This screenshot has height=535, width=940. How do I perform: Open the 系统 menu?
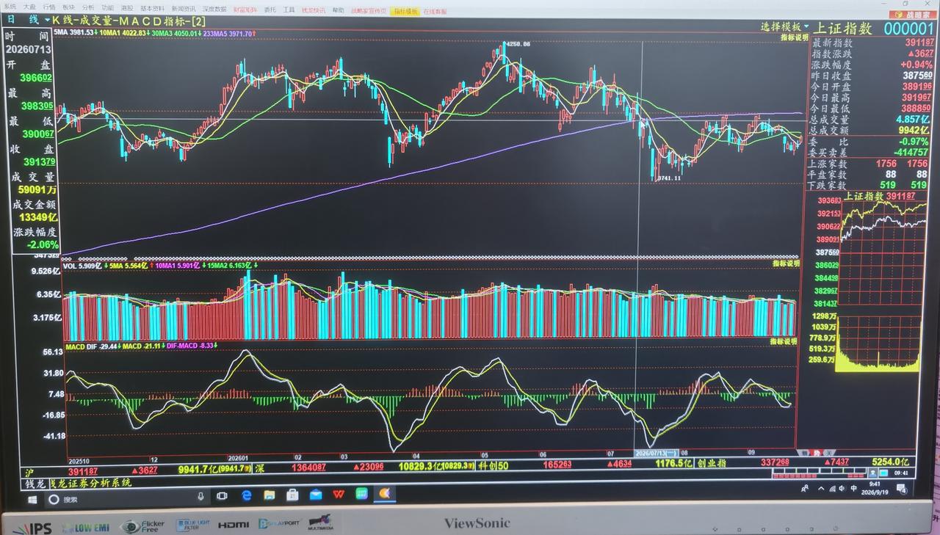click(x=10, y=7)
